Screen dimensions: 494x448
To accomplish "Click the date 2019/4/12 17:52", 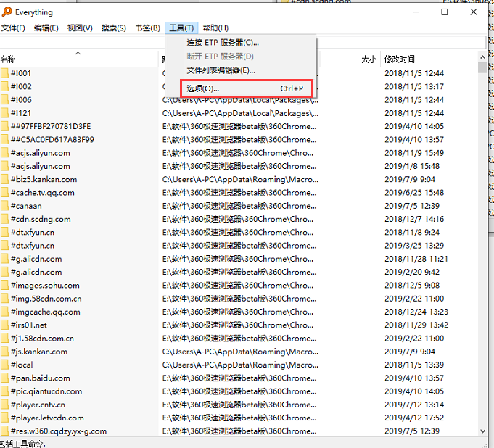I will (x=414, y=418).
